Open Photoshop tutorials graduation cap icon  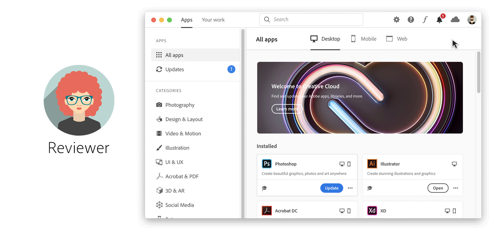point(264,188)
